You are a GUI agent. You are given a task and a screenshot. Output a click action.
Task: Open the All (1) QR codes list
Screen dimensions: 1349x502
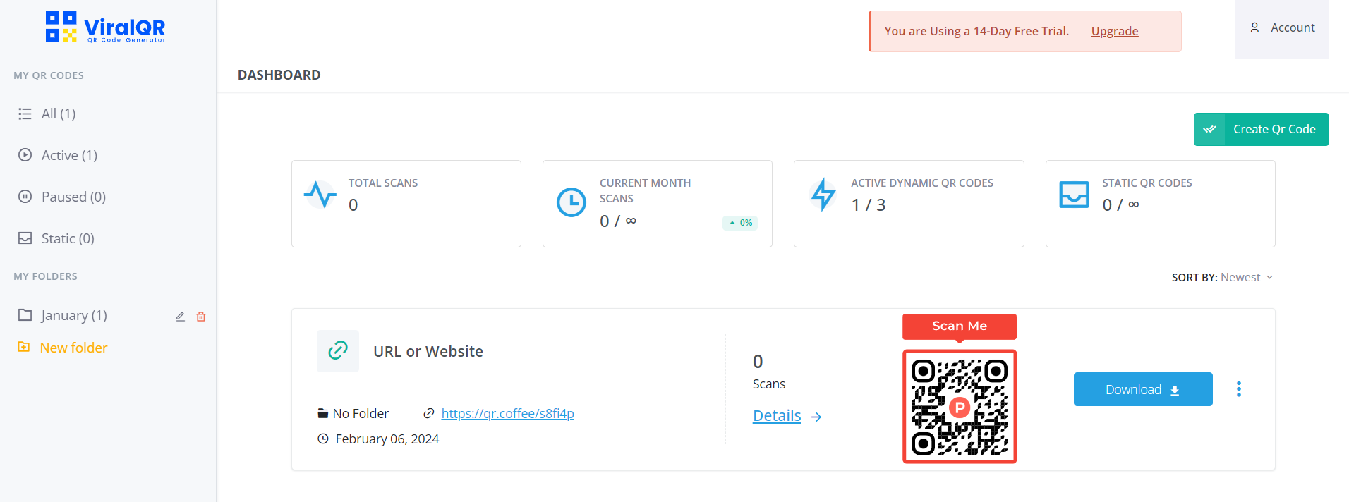click(x=59, y=114)
